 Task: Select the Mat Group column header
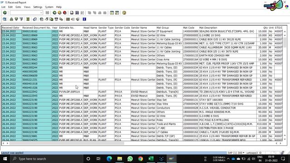[x=169, y=28]
